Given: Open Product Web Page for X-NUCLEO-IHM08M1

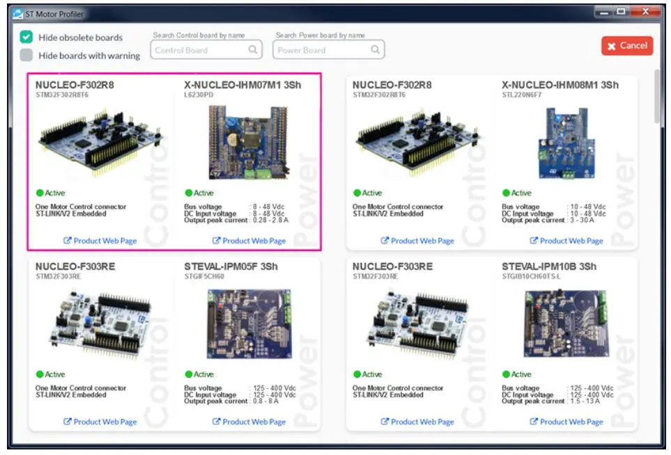Looking at the screenshot, I should (x=566, y=241).
